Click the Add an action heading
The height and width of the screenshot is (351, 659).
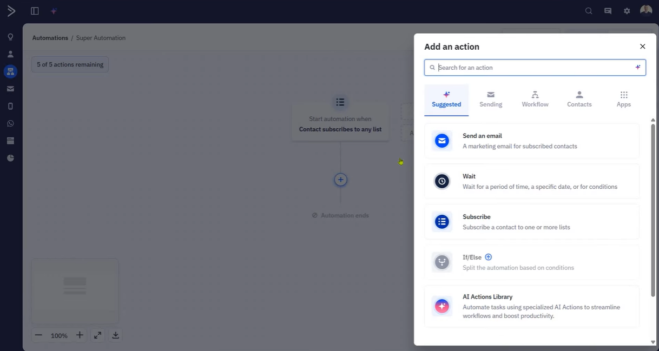coord(452,47)
